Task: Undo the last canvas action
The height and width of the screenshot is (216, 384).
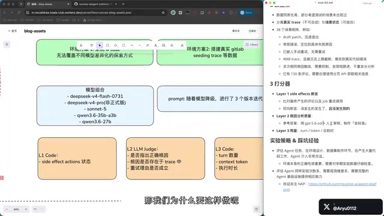Action: pos(35,209)
